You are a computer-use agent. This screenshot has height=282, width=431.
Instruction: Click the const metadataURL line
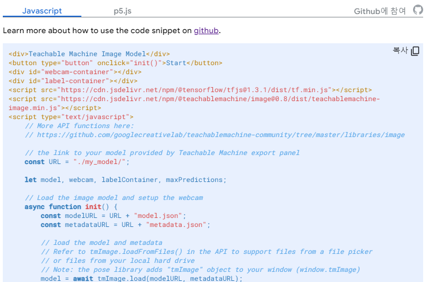click(x=125, y=225)
